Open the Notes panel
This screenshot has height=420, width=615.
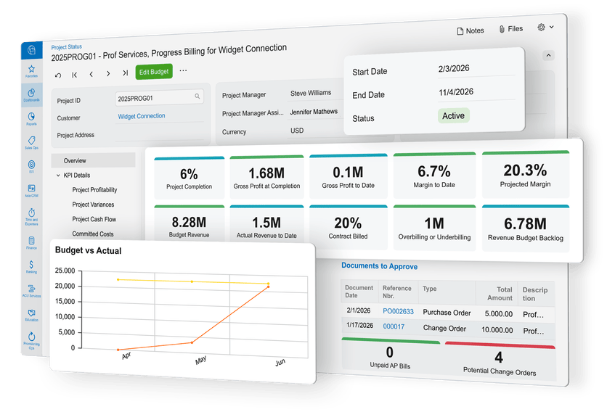[470, 30]
